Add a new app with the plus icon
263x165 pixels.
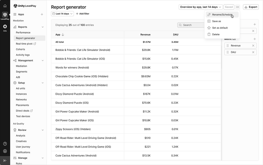coord(42,15)
